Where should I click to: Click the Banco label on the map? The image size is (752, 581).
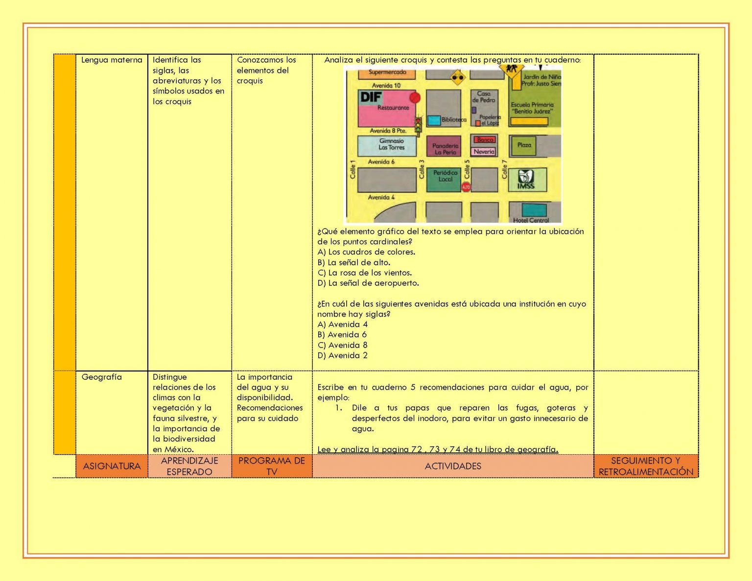(x=484, y=140)
